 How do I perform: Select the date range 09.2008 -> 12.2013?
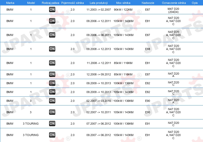point(99,49)
